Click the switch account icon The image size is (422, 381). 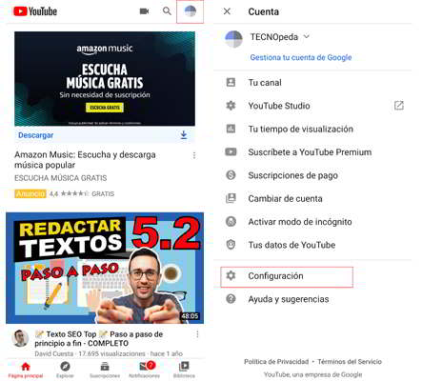[x=231, y=198]
